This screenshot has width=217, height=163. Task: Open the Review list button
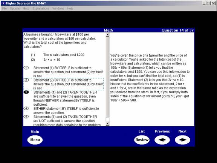142,140
